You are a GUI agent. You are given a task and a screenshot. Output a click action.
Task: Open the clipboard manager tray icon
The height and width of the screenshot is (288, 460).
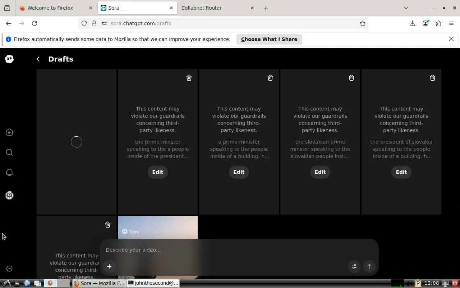tap(418, 283)
